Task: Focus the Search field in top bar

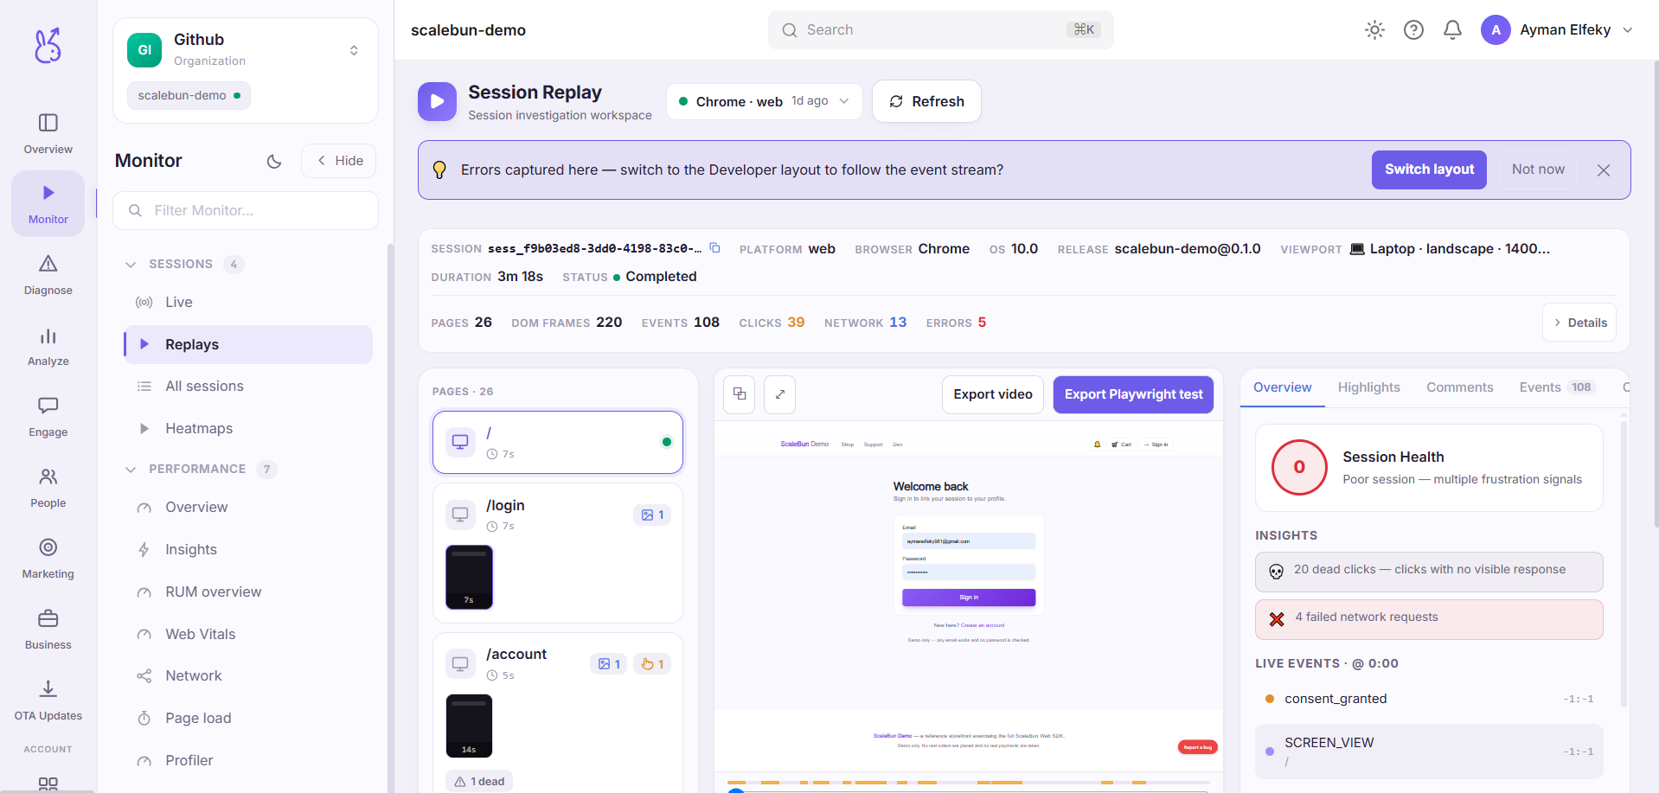Action: click(940, 30)
